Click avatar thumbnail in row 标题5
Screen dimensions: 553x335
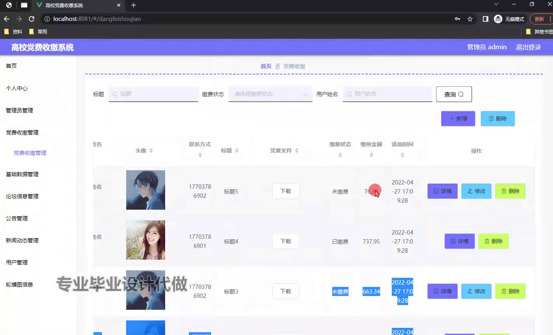(146, 190)
